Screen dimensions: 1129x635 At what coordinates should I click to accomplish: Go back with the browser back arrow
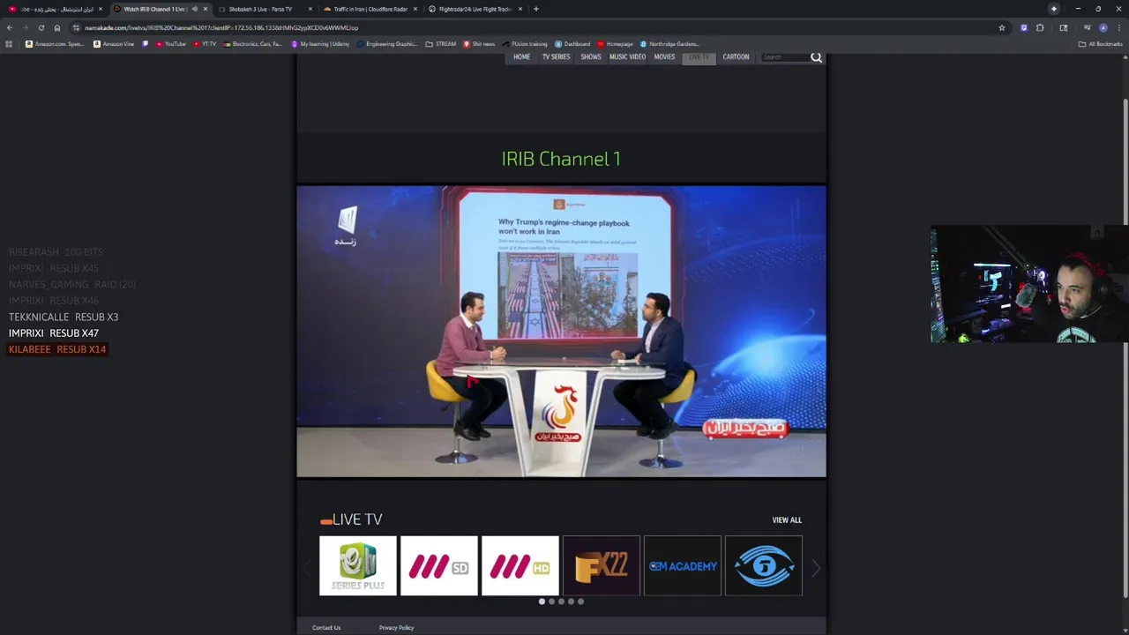point(10,27)
